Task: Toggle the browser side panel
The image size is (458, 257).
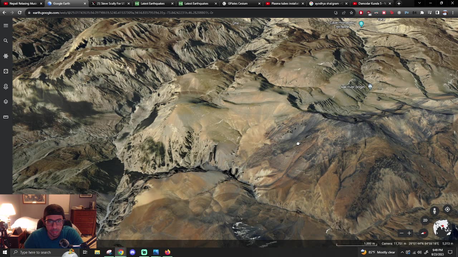Action: pos(437,13)
